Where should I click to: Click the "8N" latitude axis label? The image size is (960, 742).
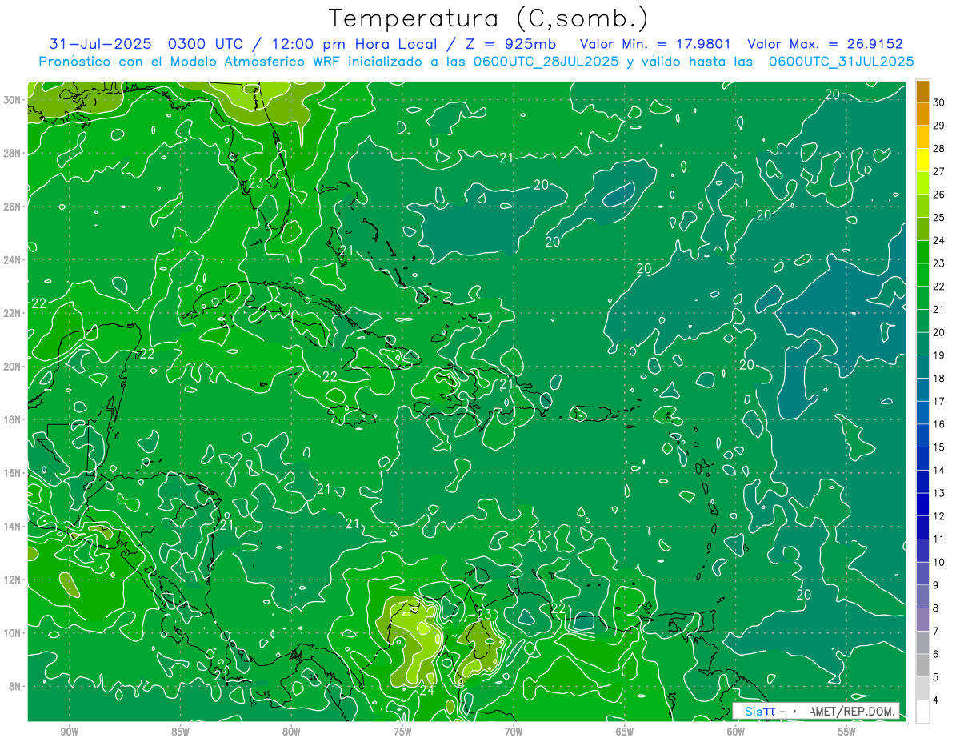coord(15,686)
